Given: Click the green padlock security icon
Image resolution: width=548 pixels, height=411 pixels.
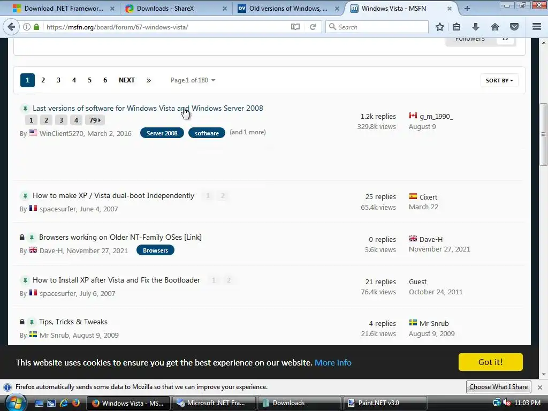Looking at the screenshot, I should tap(36, 27).
